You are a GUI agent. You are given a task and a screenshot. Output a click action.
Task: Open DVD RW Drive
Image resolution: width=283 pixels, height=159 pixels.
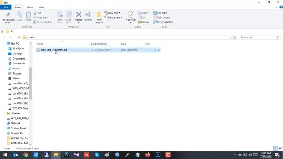pyautogui.click(x=18, y=108)
